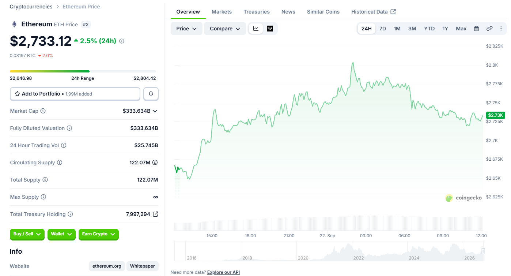
Task: Click the Ethereum Price breadcrumb
Action: click(81, 7)
